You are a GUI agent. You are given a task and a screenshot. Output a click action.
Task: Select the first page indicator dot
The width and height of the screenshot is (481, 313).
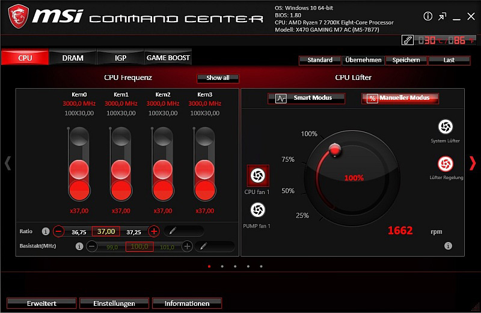pyautogui.click(x=209, y=266)
